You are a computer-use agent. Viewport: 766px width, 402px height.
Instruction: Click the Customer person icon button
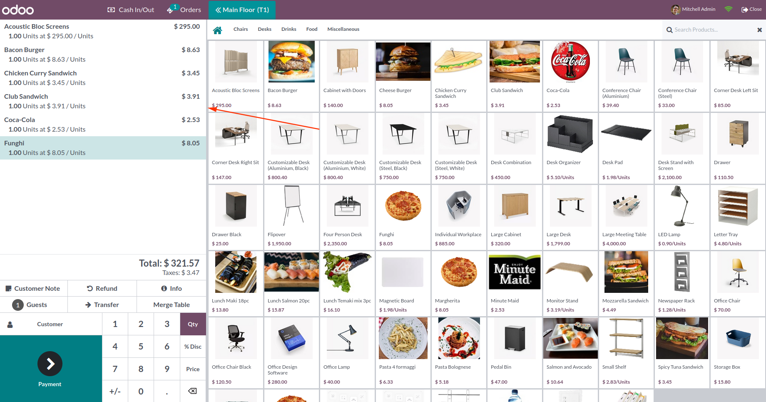(10, 324)
